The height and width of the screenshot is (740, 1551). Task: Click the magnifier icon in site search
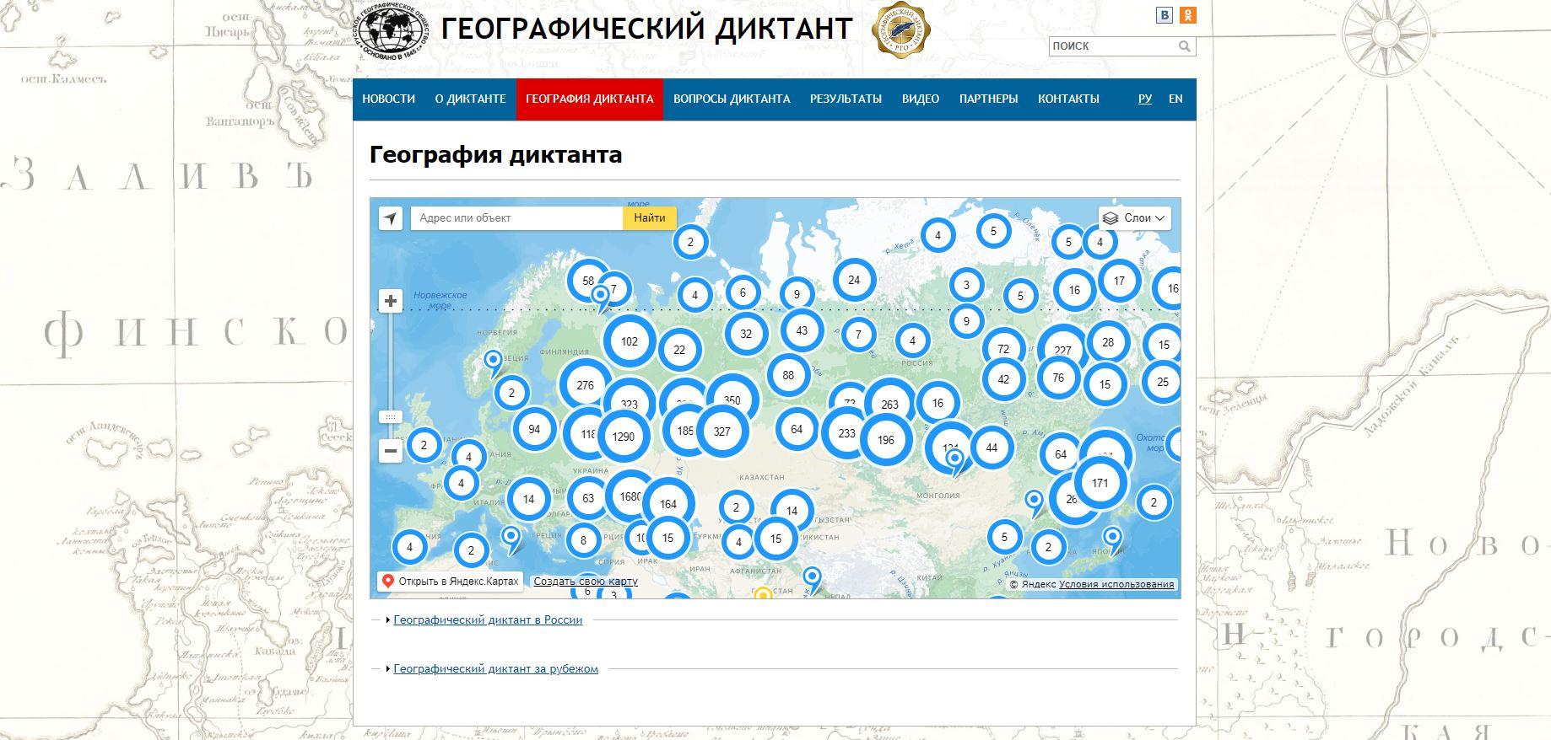click(1184, 46)
